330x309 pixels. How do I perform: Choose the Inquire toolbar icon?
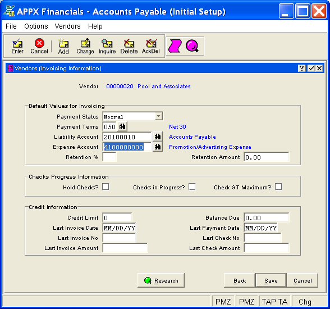pyautogui.click(x=107, y=46)
